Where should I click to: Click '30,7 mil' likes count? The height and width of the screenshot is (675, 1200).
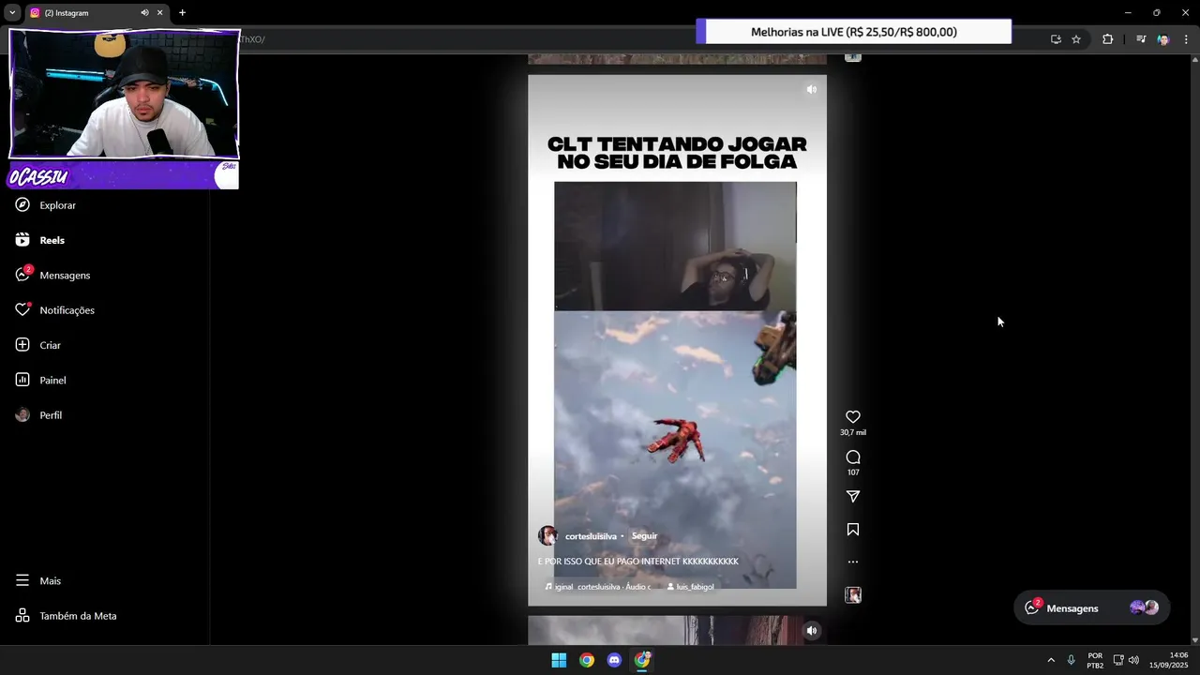[x=853, y=433]
